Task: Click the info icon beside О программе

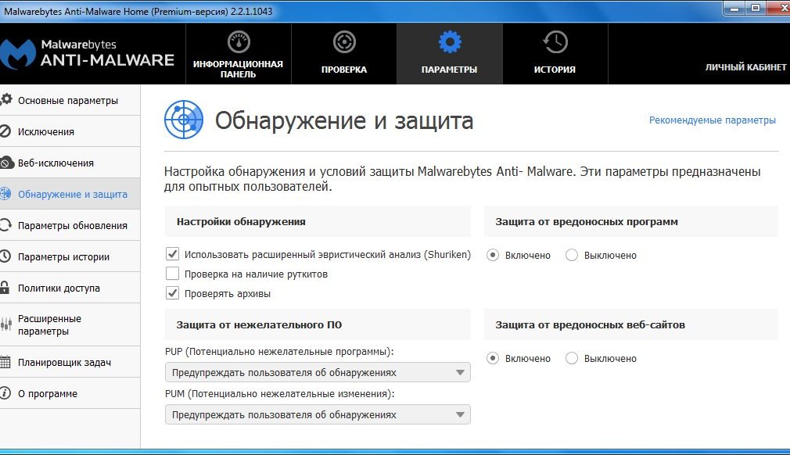Action: click(5, 393)
